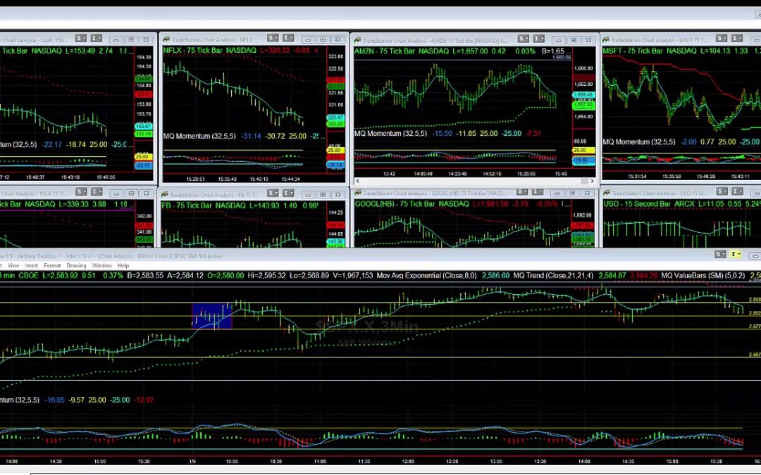Screen dimensions: 761x475
Task: Click the Interval icon on the USO chart window
Action: tap(734, 191)
